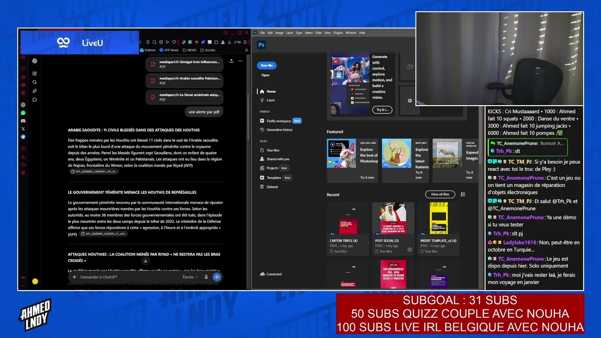Open the CARTON TRIPLE (4) recent file
Screen dimensions: 601x338
(x=348, y=229)
